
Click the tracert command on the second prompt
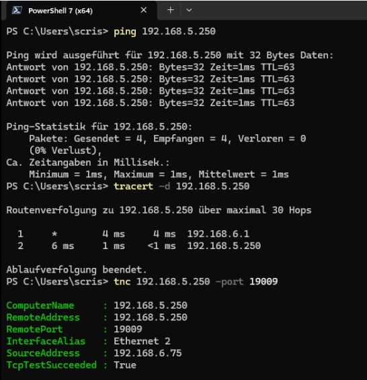[133, 187]
